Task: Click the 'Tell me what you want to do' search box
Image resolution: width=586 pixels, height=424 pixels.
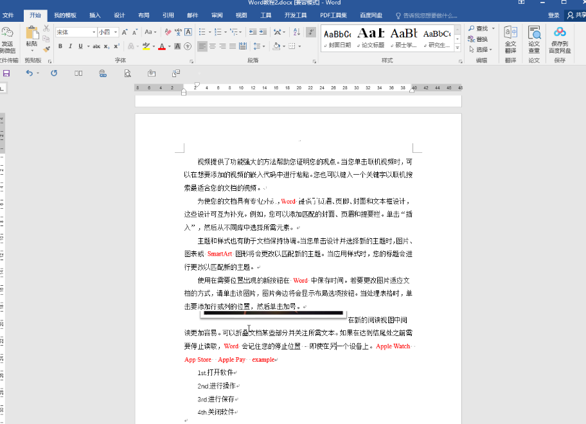Action: point(427,15)
